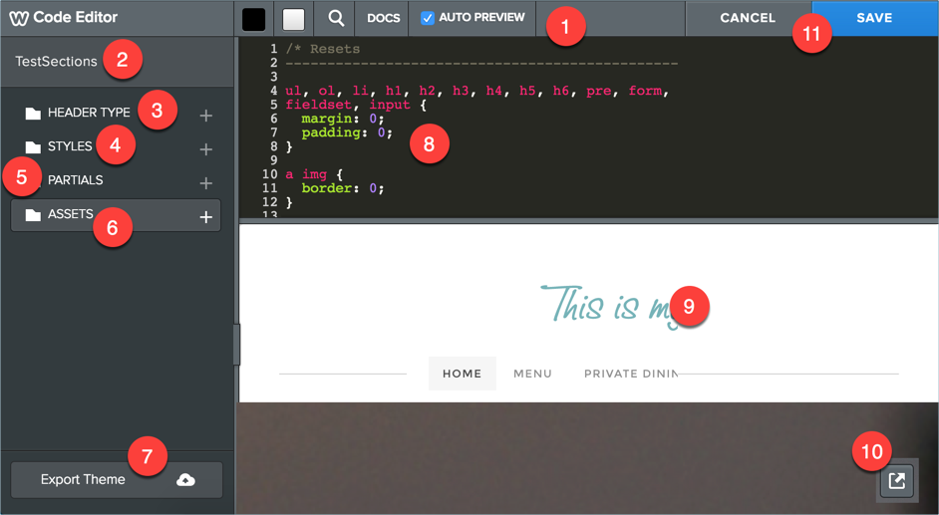Click the HEADER TYPE folder icon
This screenshot has height=515, width=939.
33,113
